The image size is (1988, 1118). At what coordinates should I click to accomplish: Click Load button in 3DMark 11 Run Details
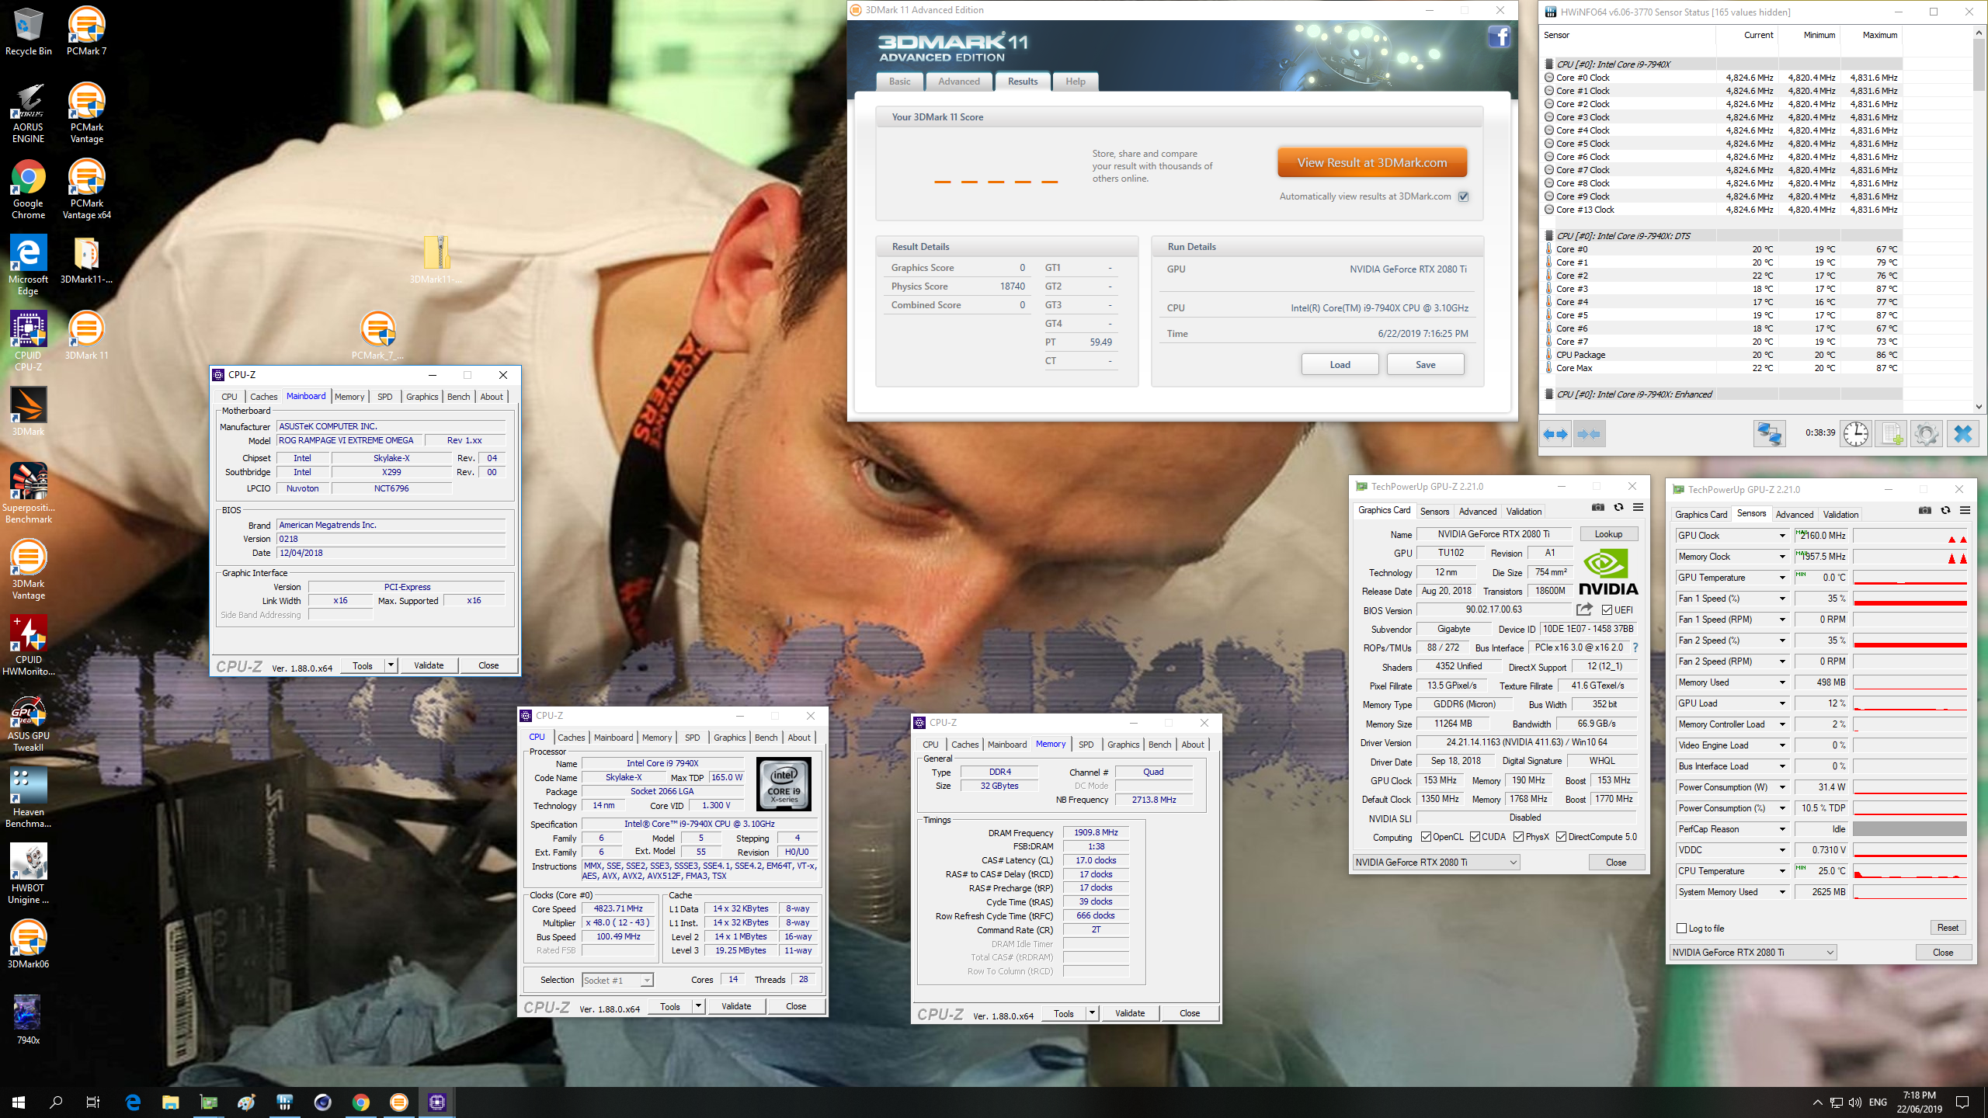pos(1340,365)
